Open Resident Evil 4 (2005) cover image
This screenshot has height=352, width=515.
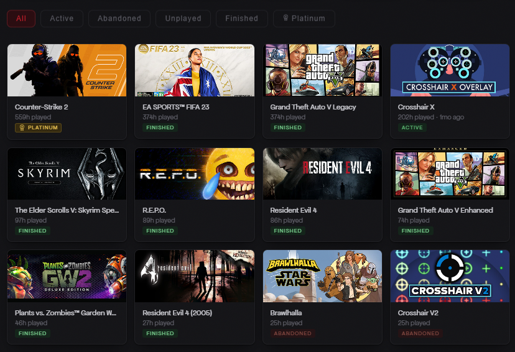click(195, 276)
